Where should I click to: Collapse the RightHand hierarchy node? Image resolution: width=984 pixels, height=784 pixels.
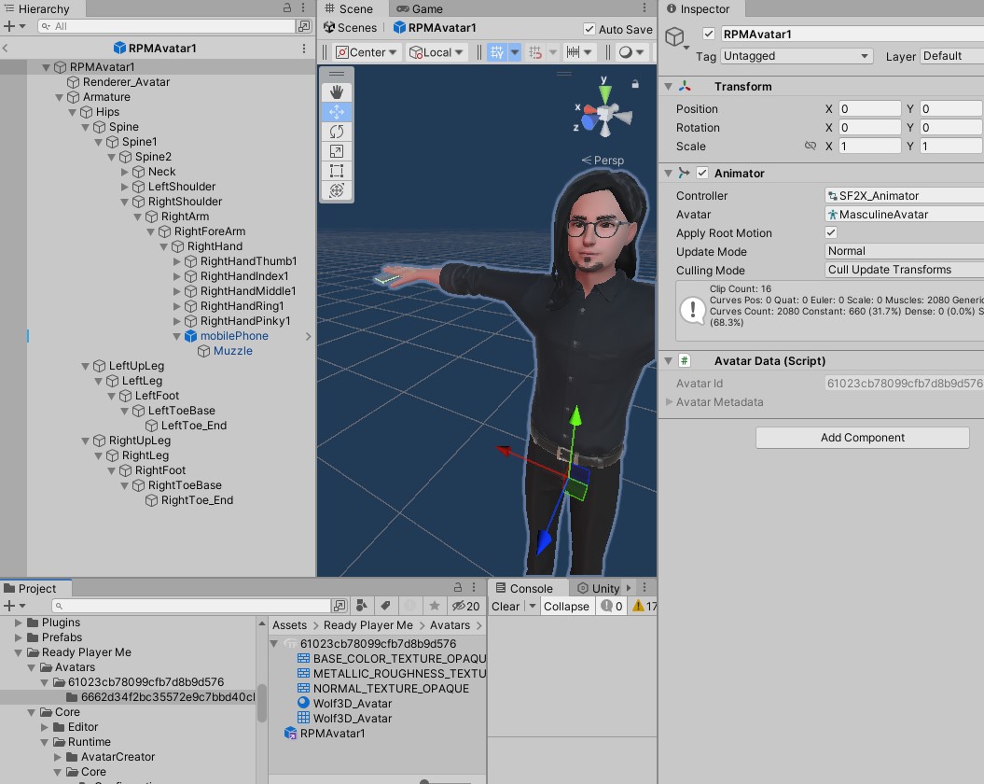pyautogui.click(x=164, y=246)
